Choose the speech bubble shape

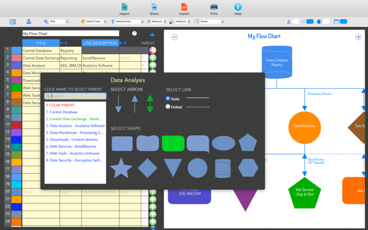tap(198, 144)
